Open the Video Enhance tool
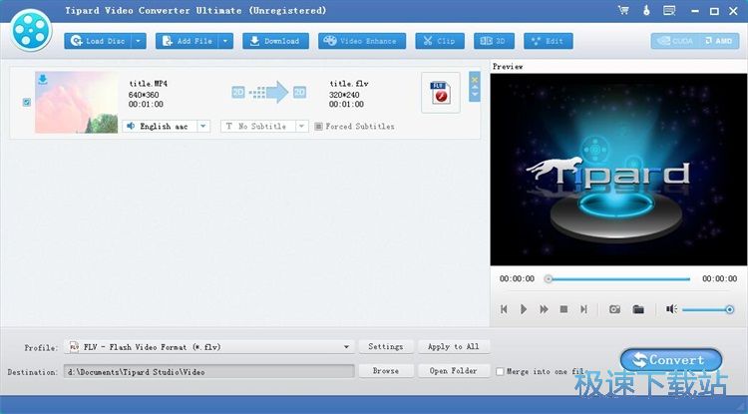Viewport: 748px width, 414px height. 362,41
